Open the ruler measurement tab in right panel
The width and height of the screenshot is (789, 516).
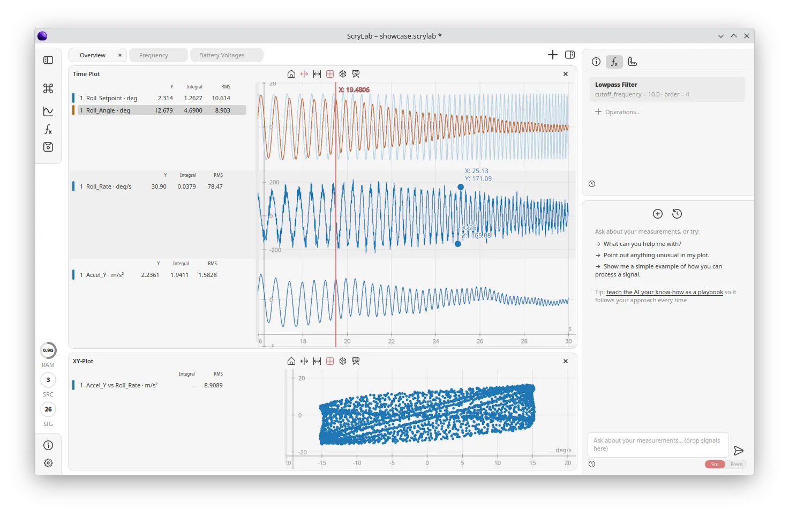(x=633, y=62)
